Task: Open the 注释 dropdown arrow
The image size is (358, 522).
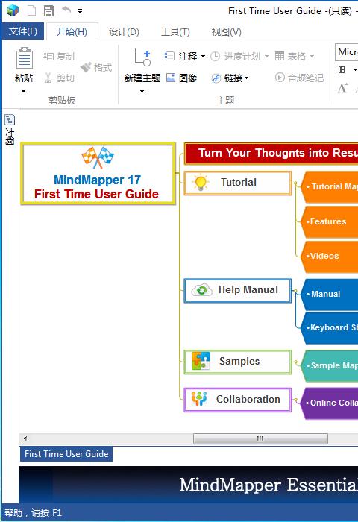Action: coord(203,56)
